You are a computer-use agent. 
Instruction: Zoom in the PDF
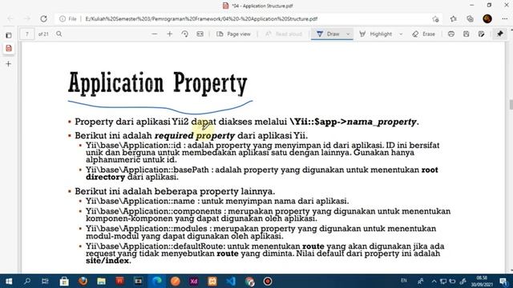[x=169, y=34]
